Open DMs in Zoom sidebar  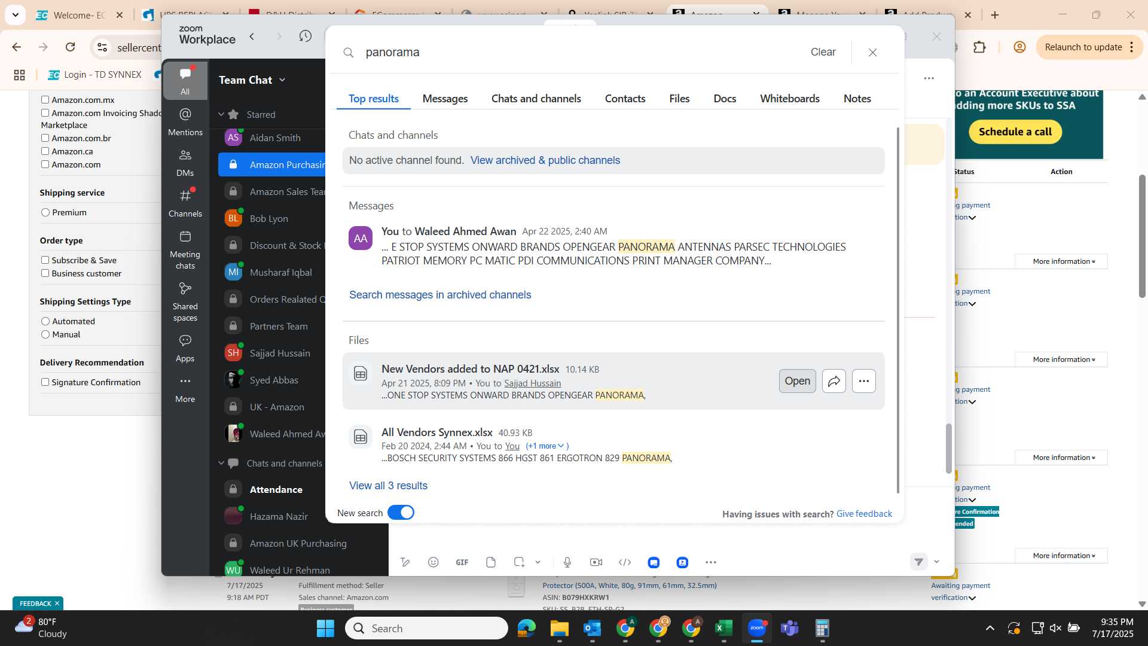(185, 163)
